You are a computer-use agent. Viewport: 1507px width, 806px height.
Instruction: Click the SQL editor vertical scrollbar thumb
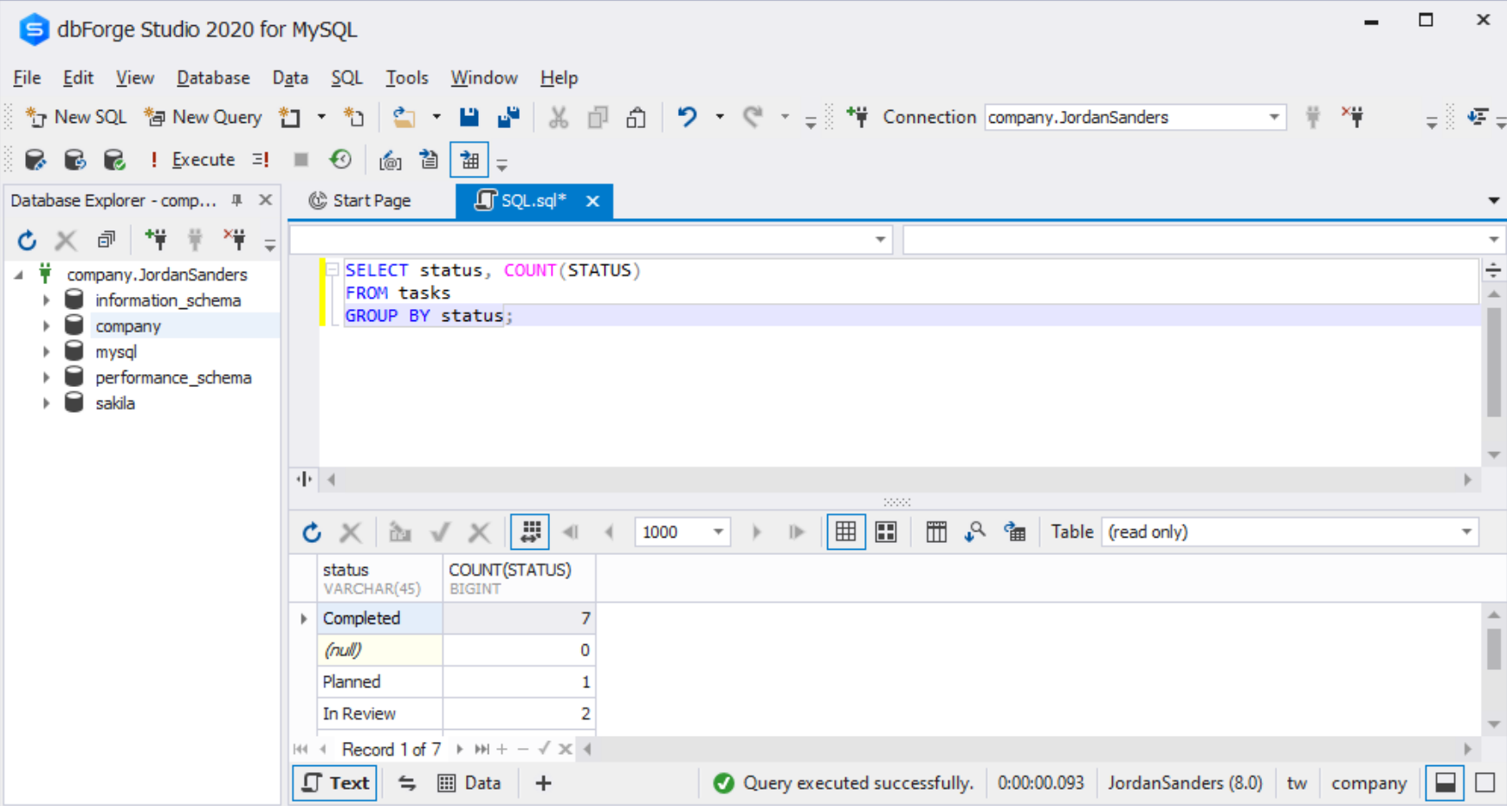pos(1494,362)
